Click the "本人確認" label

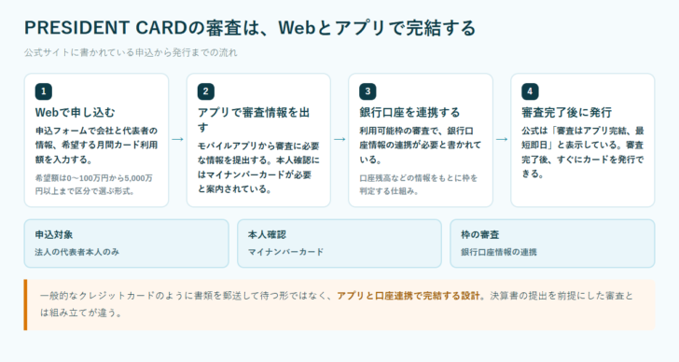click(x=267, y=235)
